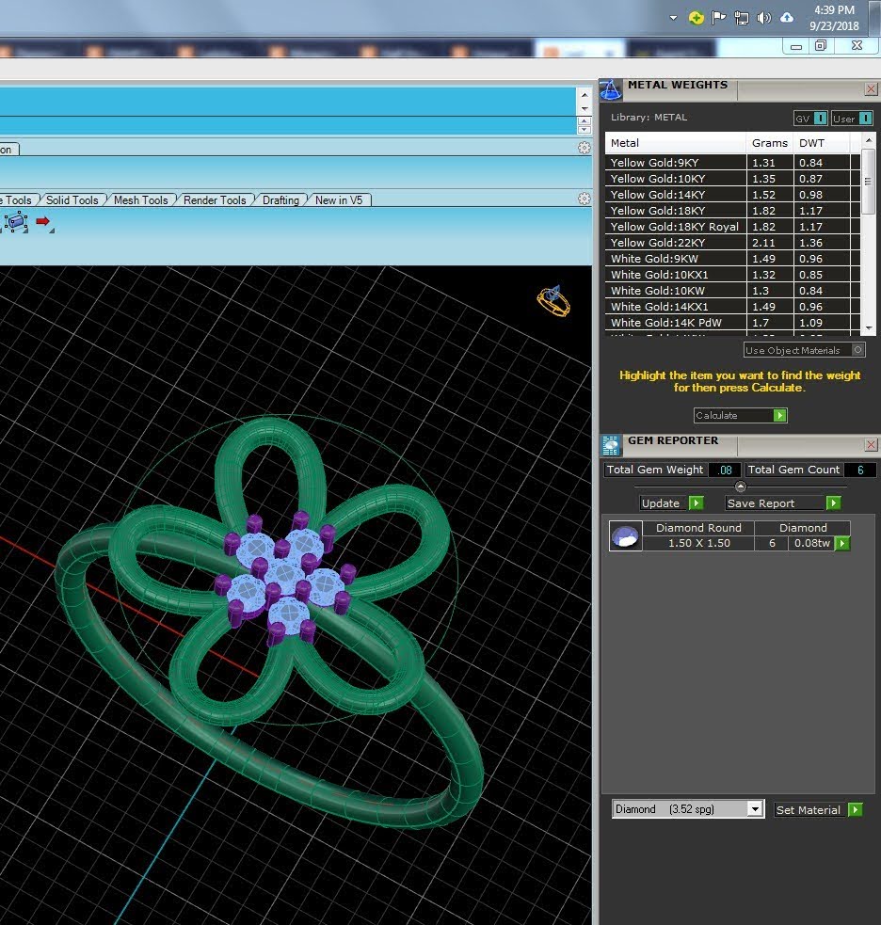Click the Metal Weights panel scale icon
Image resolution: width=881 pixels, height=925 pixels.
coord(610,89)
